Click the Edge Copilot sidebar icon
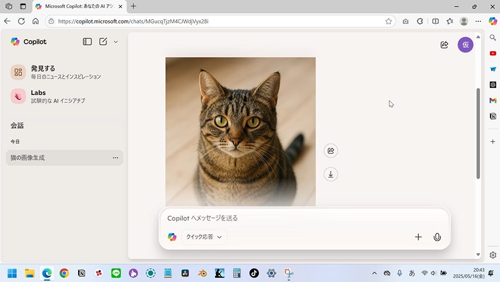The image size is (500, 282). [492, 21]
